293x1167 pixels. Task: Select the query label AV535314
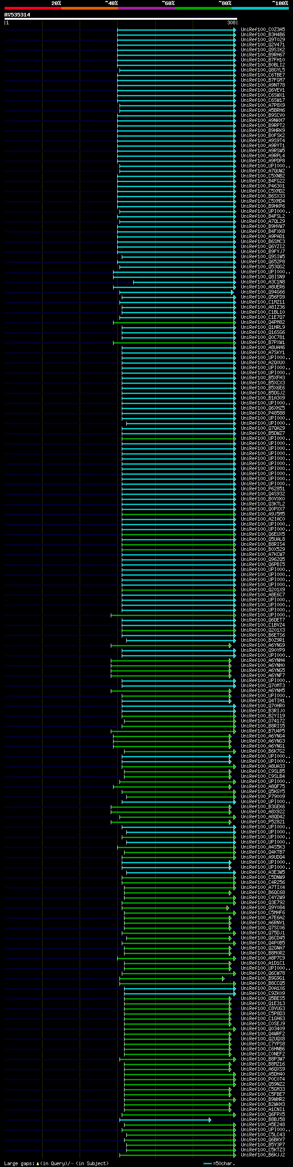click(17, 15)
